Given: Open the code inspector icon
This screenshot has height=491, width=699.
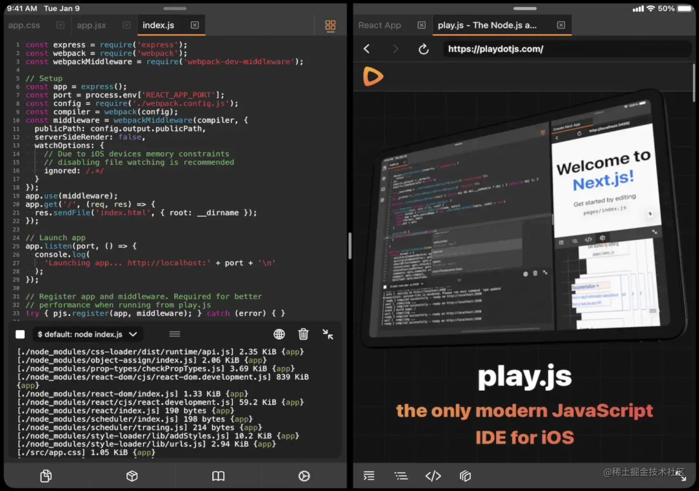Looking at the screenshot, I should click(x=433, y=476).
